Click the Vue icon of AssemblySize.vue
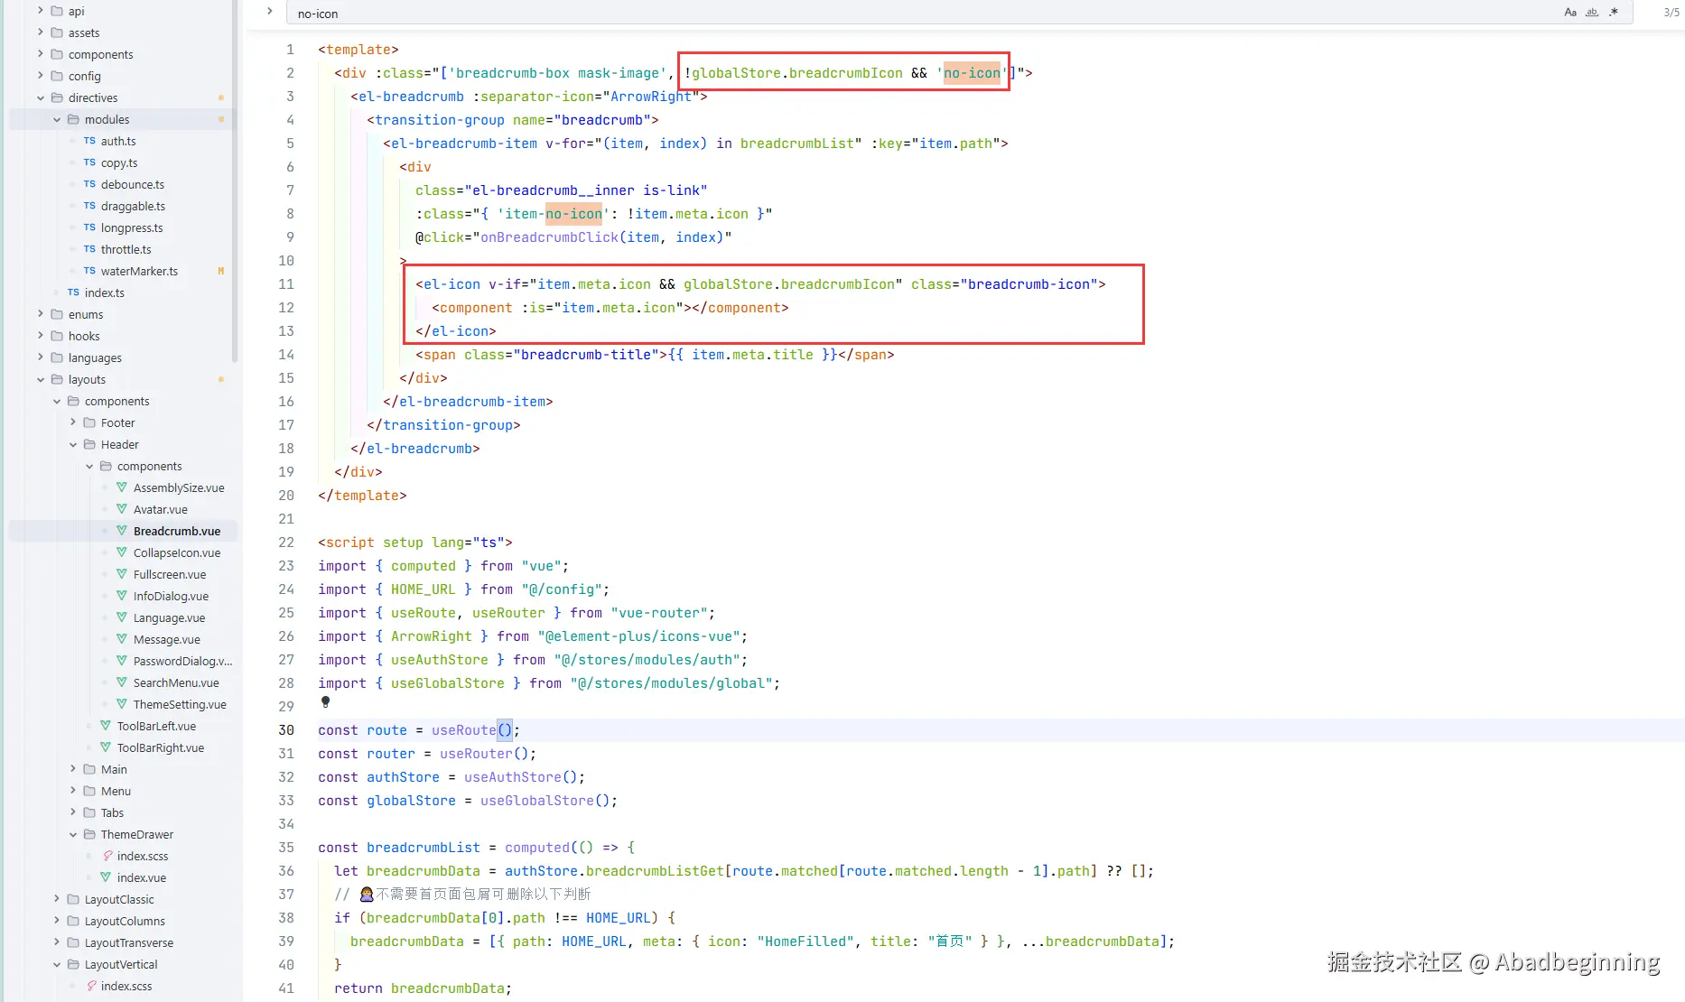1685x1002 pixels. coord(122,487)
